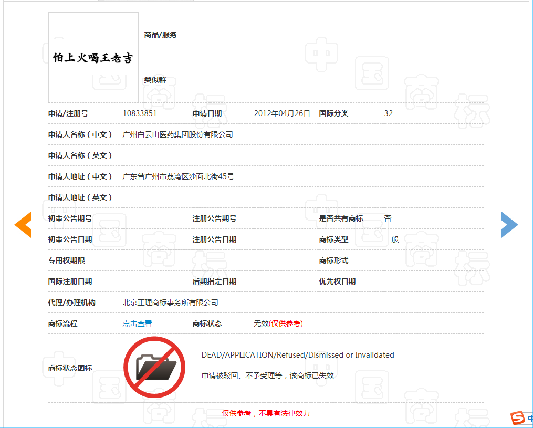The image size is (533, 428).
Task: Click the DEAD/APPLICATION/Refused status description
Action: point(298,355)
